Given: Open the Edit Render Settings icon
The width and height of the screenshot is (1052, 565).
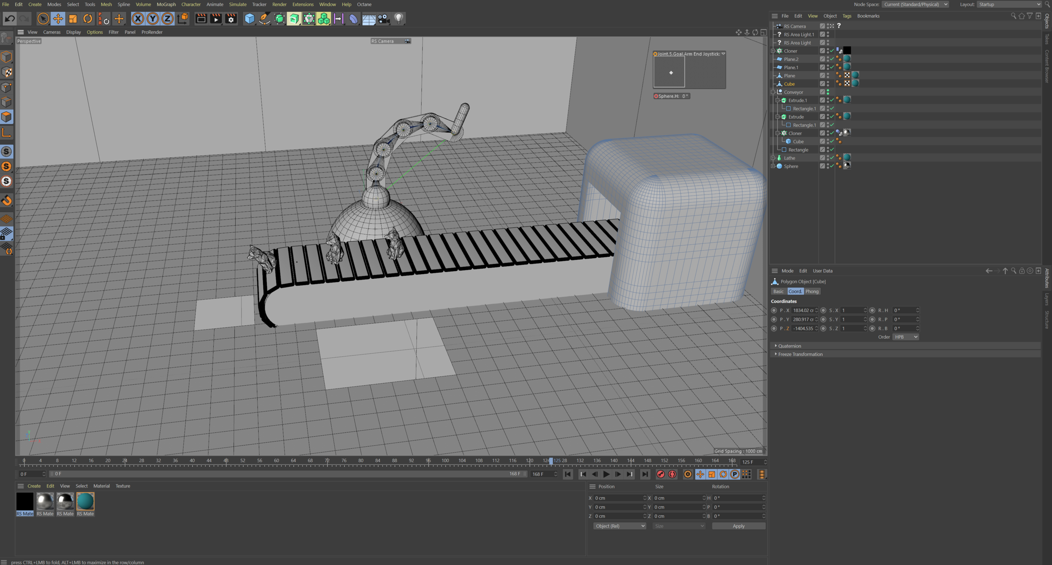Looking at the screenshot, I should 231,19.
